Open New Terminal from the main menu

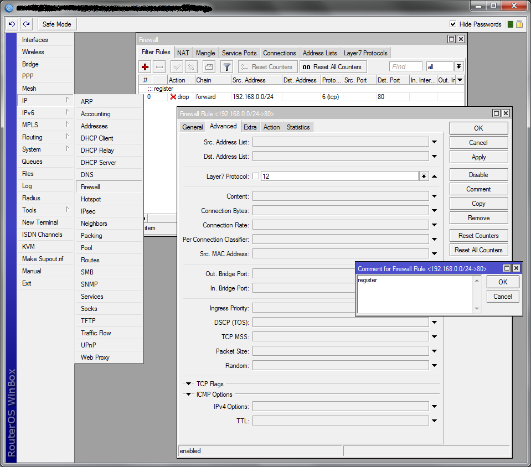pyautogui.click(x=45, y=222)
